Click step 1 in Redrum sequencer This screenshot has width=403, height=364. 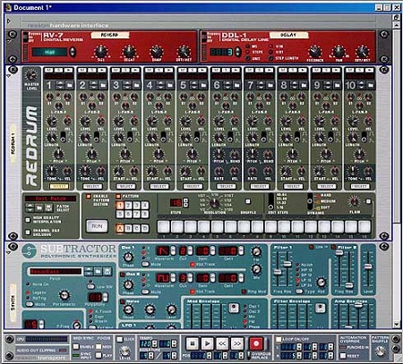163,226
